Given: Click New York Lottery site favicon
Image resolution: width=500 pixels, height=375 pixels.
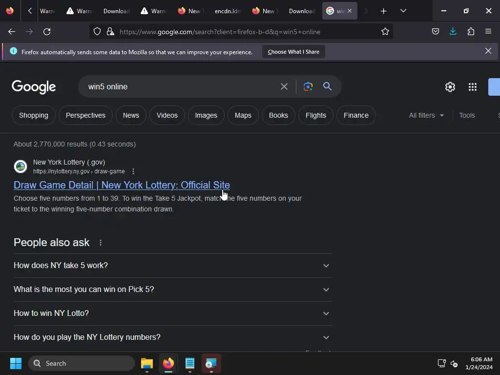Looking at the screenshot, I should coord(21,167).
